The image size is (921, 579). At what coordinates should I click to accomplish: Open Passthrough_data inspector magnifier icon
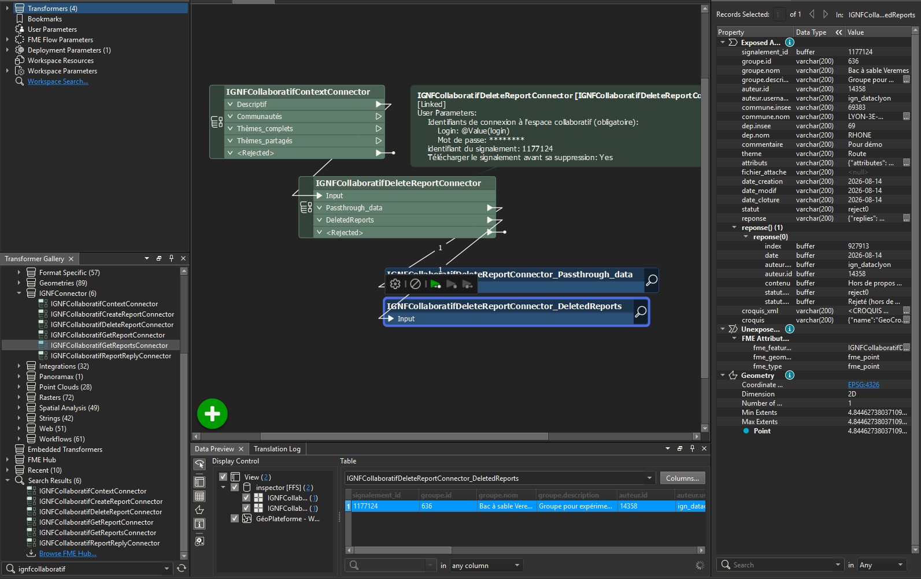(x=652, y=280)
